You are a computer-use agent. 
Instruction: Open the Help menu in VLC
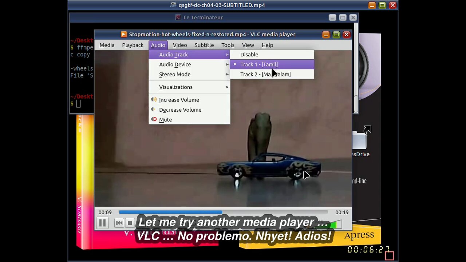pyautogui.click(x=267, y=45)
